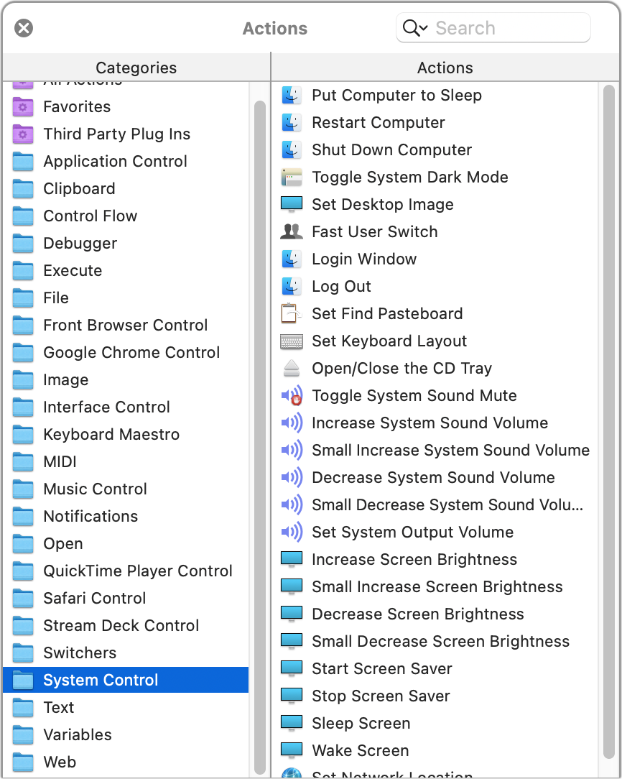This screenshot has height=779, width=622.
Task: Click the eject icon for Open/Close the CD Tray
Action: (x=292, y=368)
